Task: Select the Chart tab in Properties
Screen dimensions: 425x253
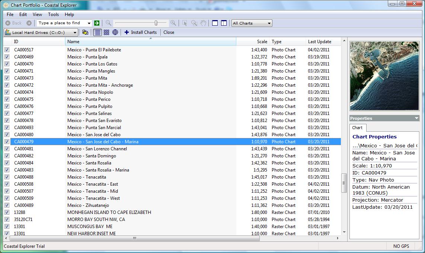Action: (357, 128)
